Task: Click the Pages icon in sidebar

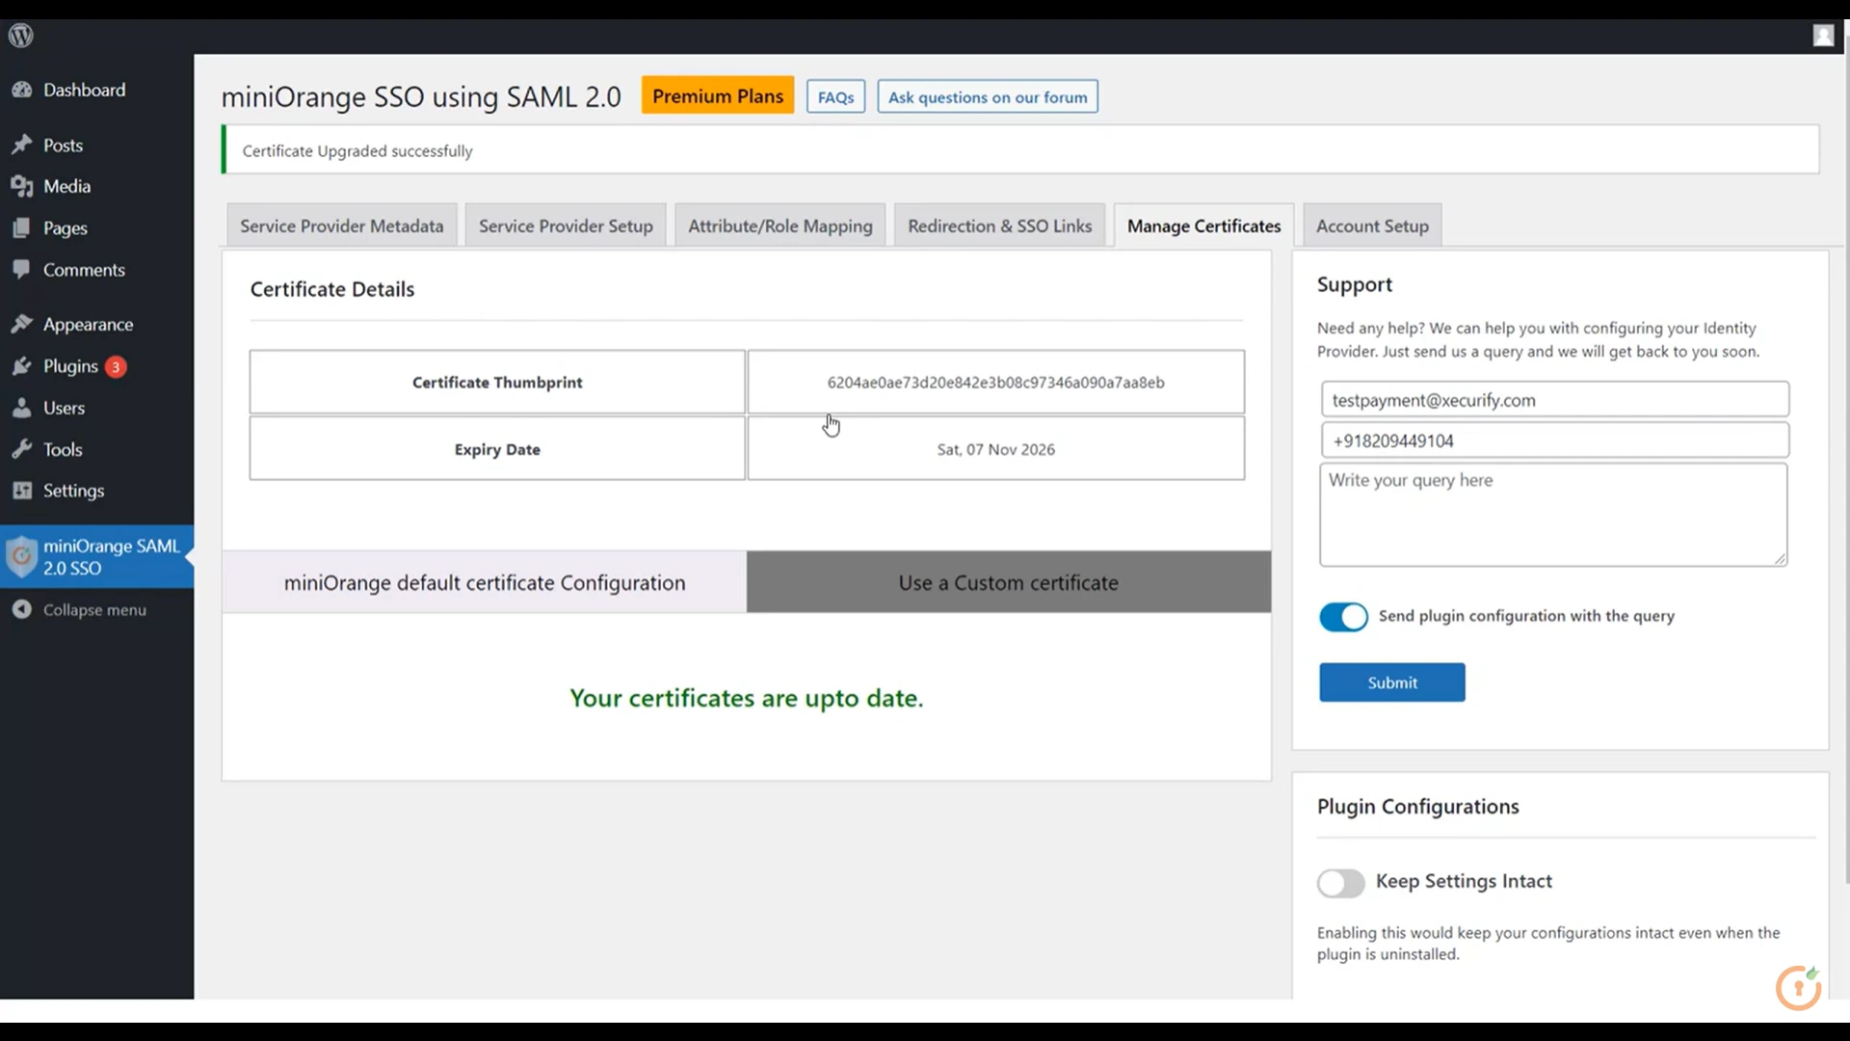Action: click(21, 228)
